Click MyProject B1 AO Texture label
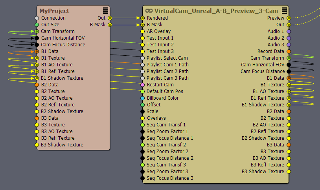 pos(57,65)
